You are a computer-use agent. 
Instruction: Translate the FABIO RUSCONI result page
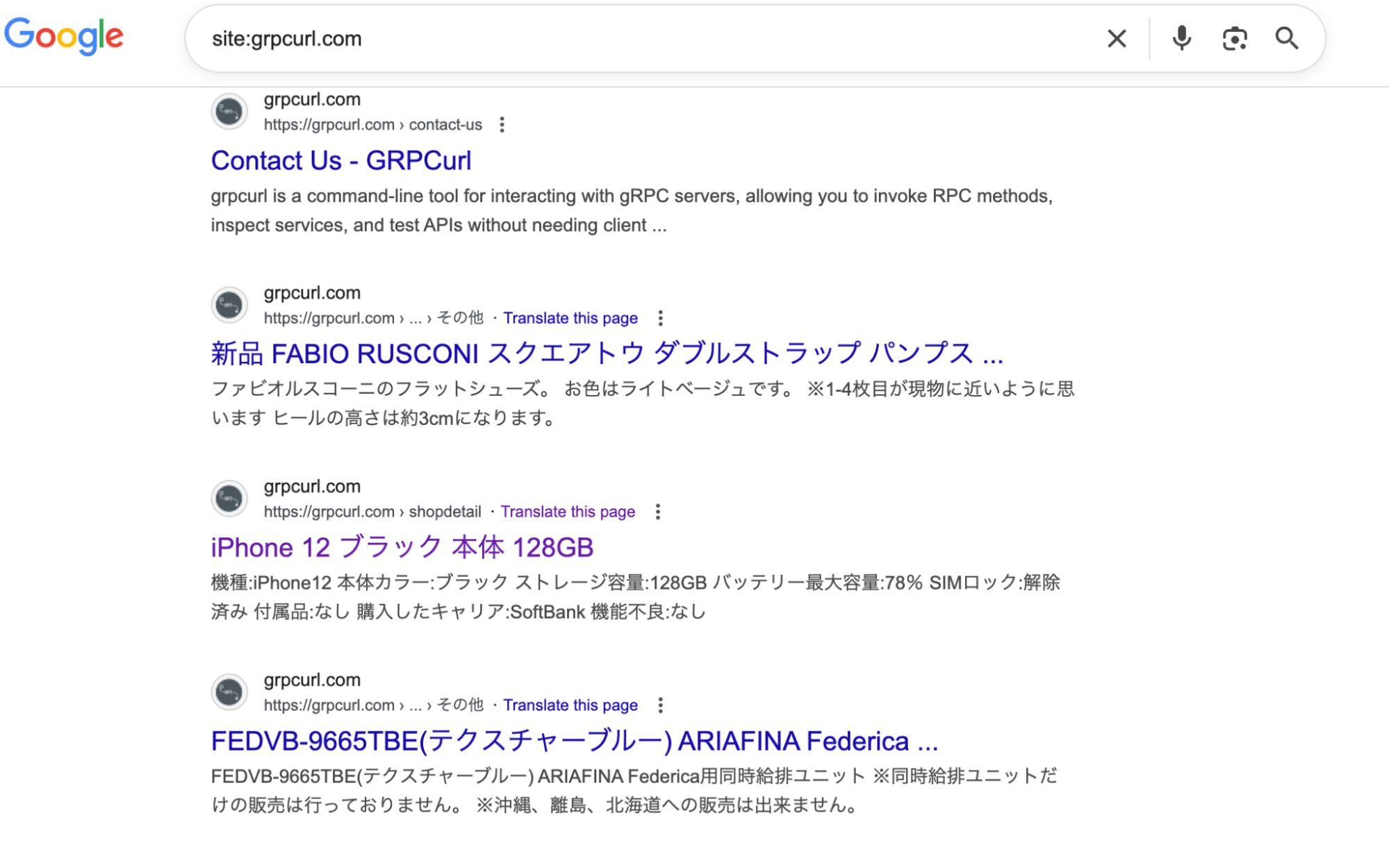(570, 318)
